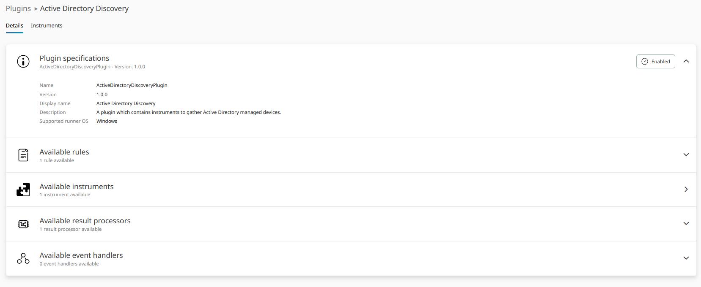Viewport: 701px width, 287px height.
Task: Click the nodes icon for event handlers
Action: point(23,258)
